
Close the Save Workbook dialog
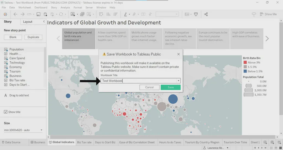[x=178, y=54]
